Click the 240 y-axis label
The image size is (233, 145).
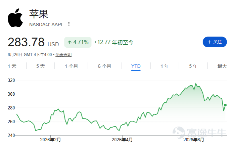(x=11, y=135)
